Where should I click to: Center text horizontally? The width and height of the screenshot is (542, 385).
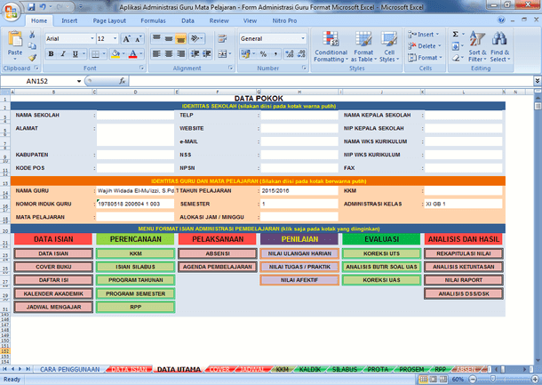169,54
